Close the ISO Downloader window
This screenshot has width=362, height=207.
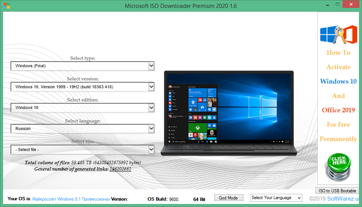351,5
